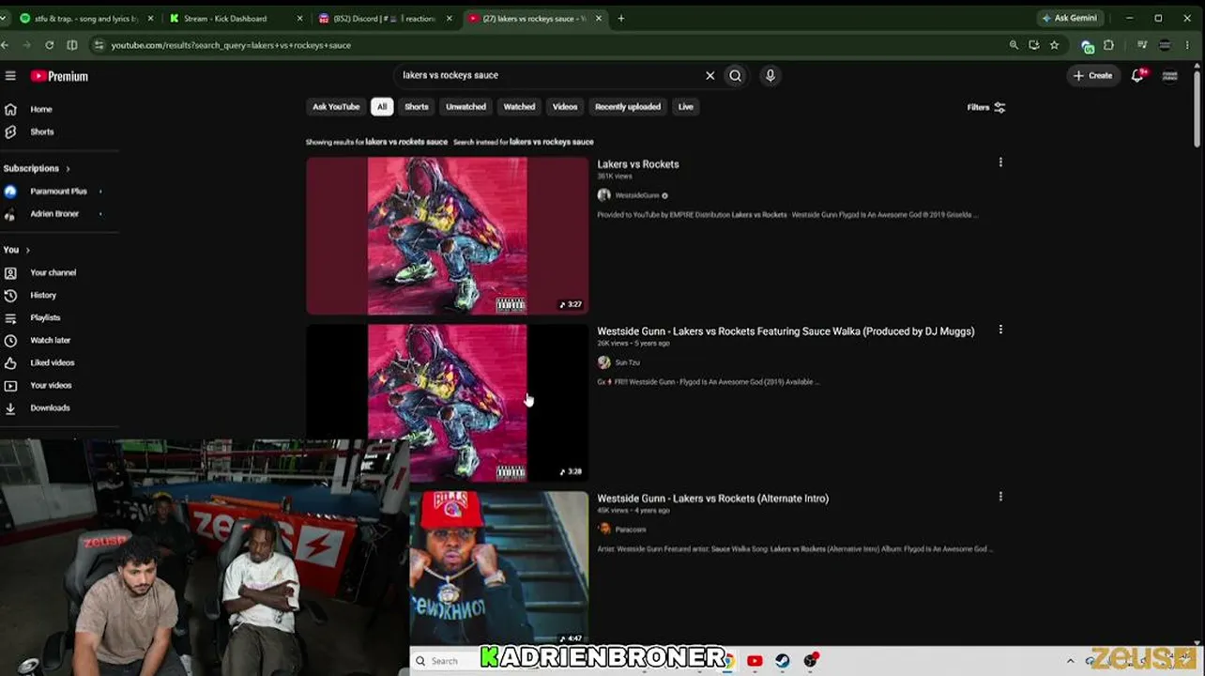The height and width of the screenshot is (676, 1205).
Task: Select the Recently uploaded filter chip
Action: point(628,107)
